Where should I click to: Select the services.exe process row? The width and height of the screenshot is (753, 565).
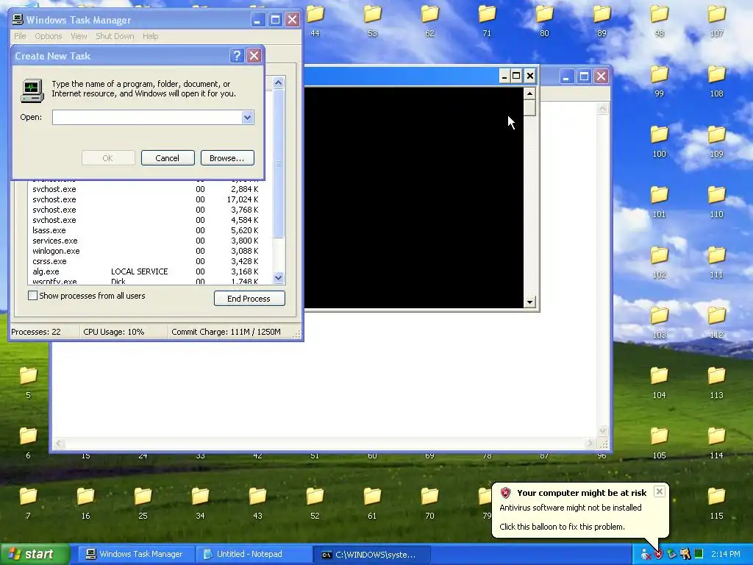click(150, 241)
